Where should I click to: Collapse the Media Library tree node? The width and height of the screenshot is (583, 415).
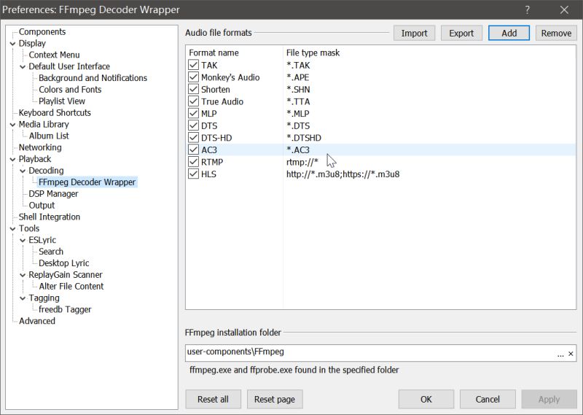(x=12, y=124)
